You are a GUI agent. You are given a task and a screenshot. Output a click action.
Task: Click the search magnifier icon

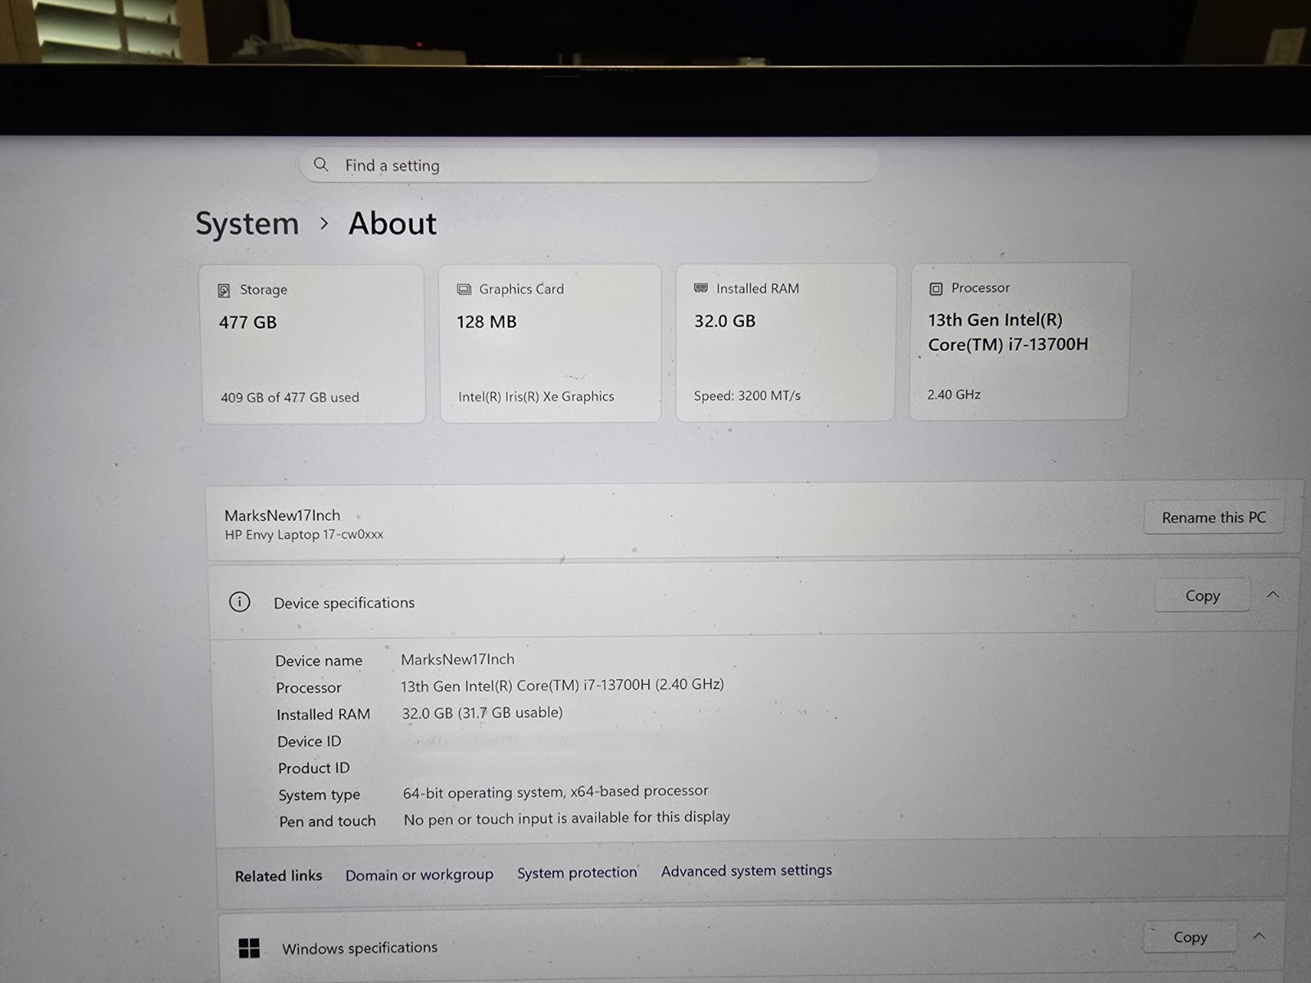click(x=321, y=165)
